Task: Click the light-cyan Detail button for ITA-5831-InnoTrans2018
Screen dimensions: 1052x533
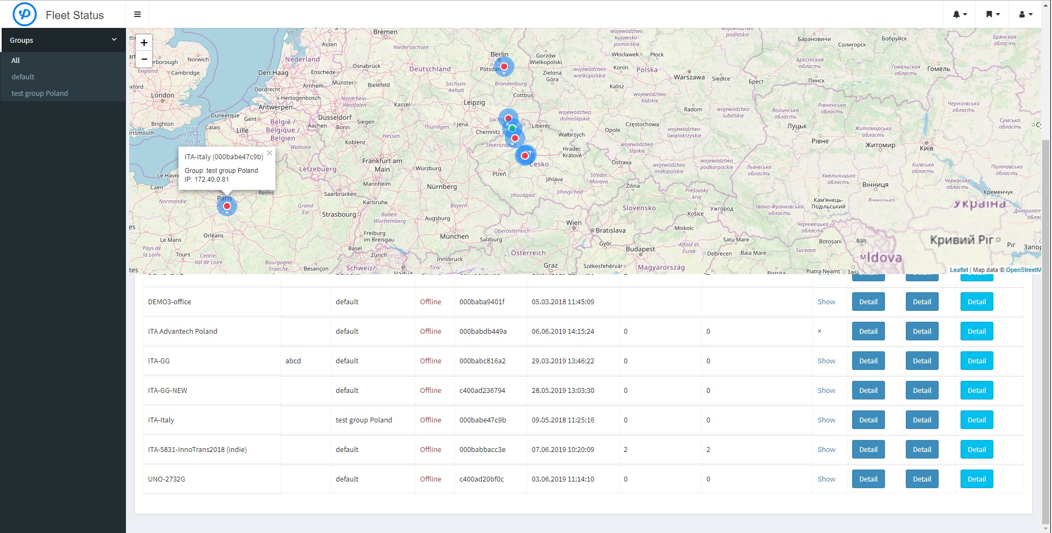Action: pos(976,449)
